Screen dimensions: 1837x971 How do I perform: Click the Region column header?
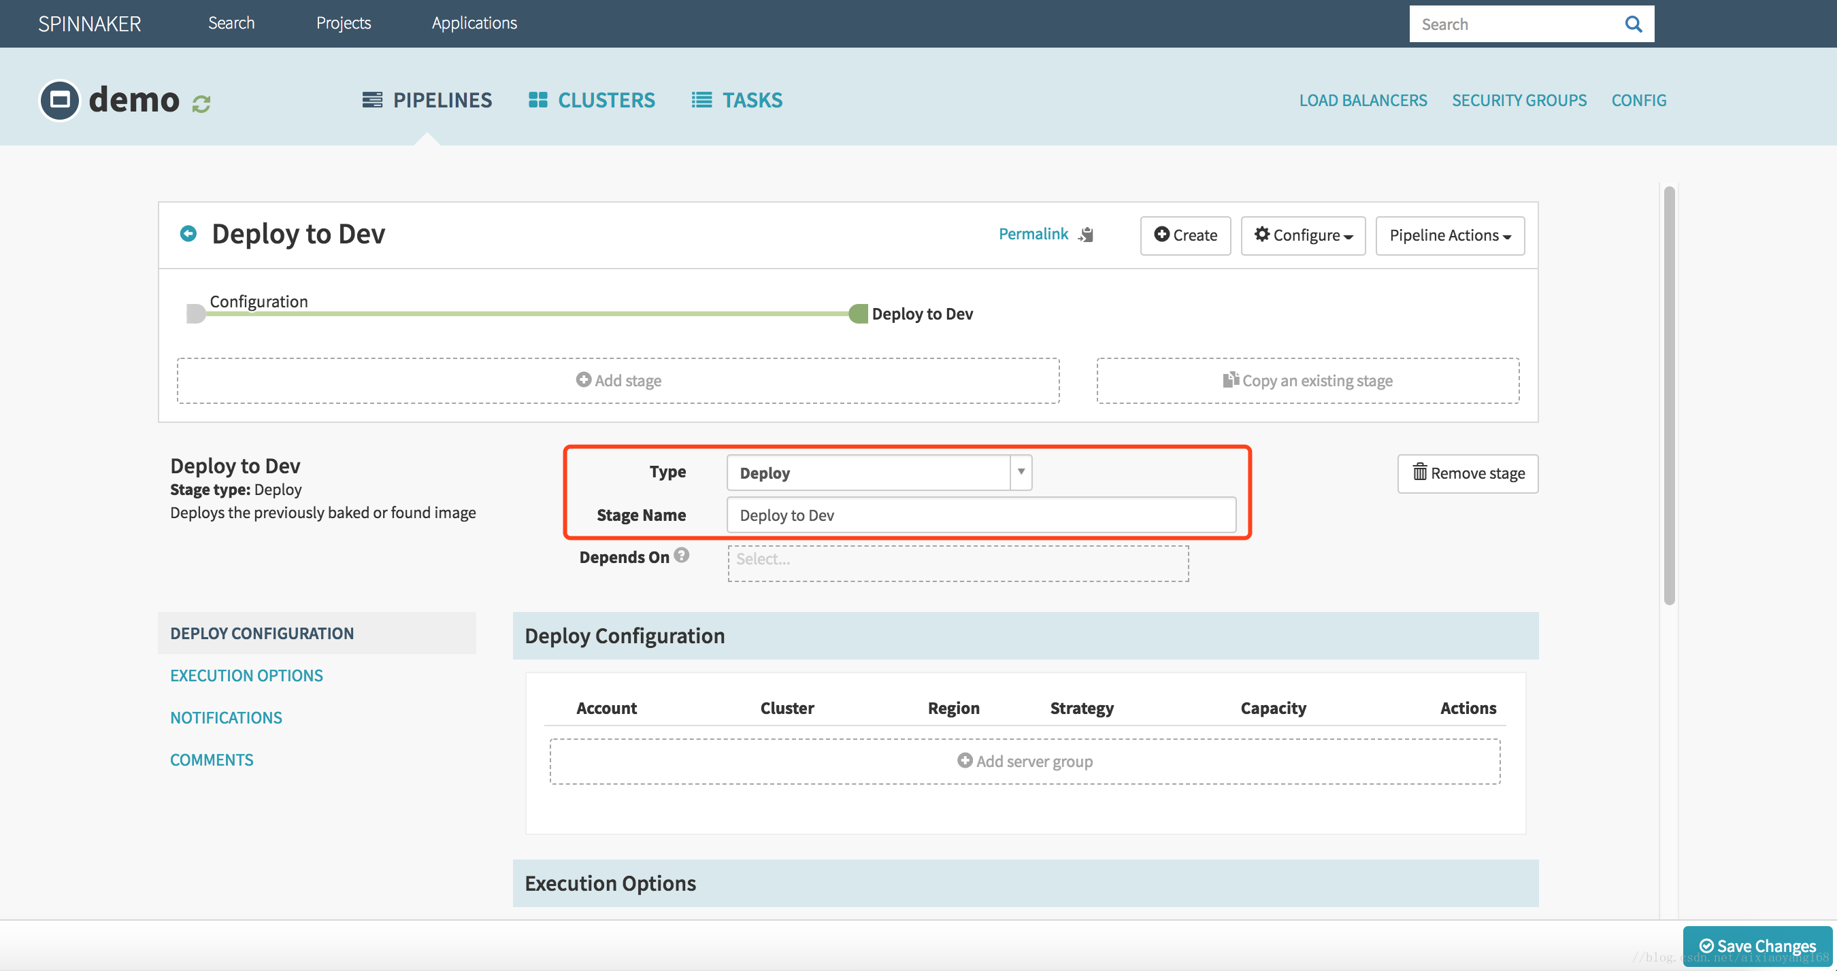tap(953, 708)
